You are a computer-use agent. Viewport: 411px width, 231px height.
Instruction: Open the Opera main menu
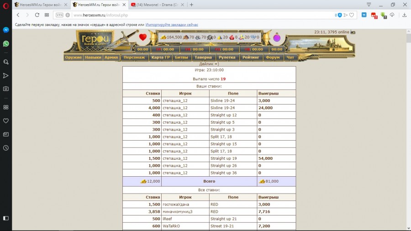click(6, 5)
